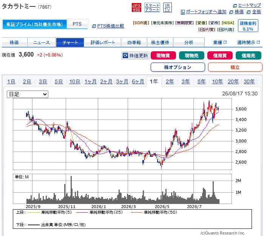Set chart period to 20年
This screenshot has height=236, width=264.
(233, 81)
